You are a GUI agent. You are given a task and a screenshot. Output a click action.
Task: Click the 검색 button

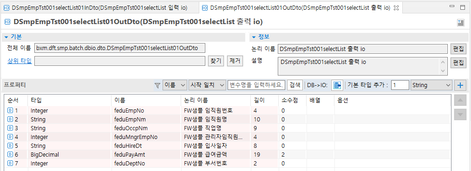(295, 85)
